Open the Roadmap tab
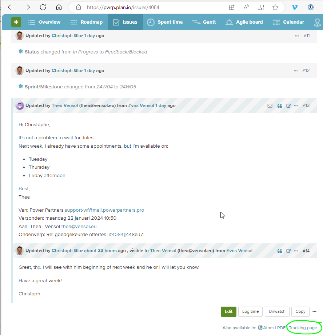Screen dimensions: 323x335 coord(87,22)
